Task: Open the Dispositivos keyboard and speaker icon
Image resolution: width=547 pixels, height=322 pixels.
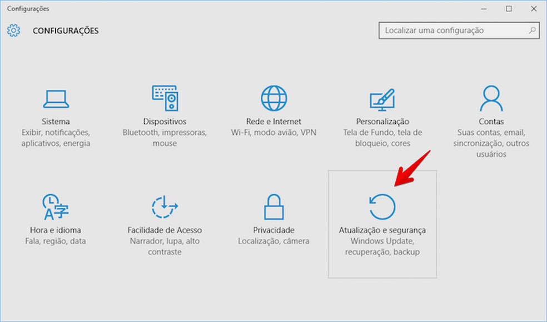Action: click(x=165, y=98)
